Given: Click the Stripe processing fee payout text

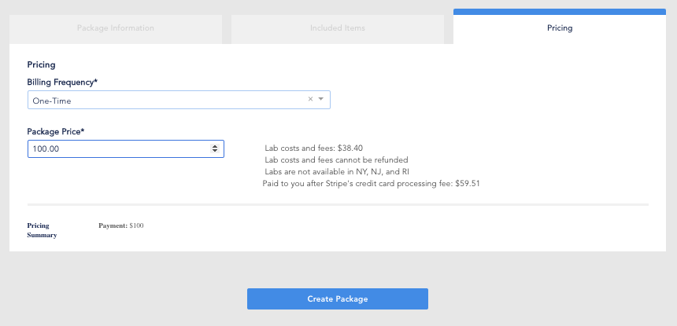Looking at the screenshot, I should coord(371,183).
